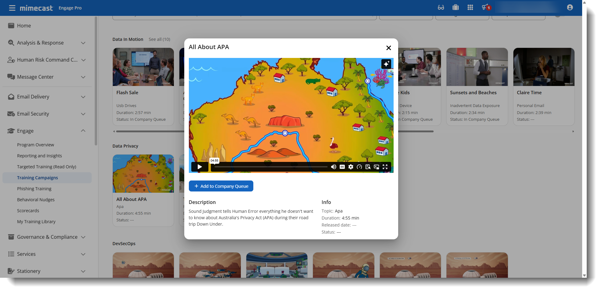The image size is (602, 293).
Task: Open Reporting and Insights
Action: [39, 156]
